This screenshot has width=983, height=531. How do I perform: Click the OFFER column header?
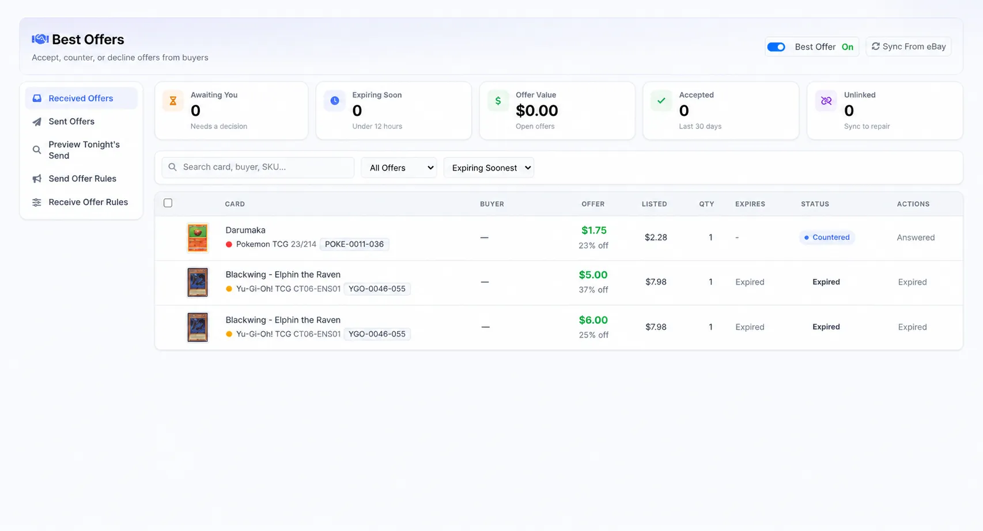[x=593, y=204]
